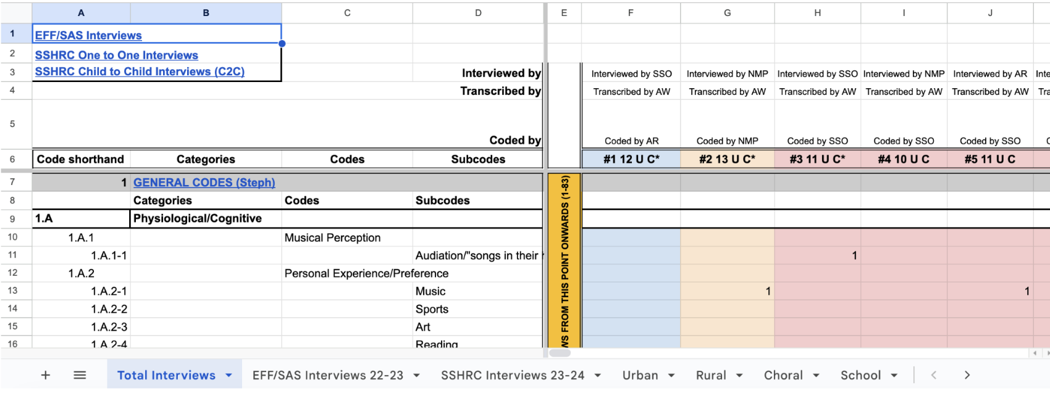1050x396 pixels.
Task: Open EFF/SAS Interviews 22-23 tab dropdown arrow
Action: 416,375
